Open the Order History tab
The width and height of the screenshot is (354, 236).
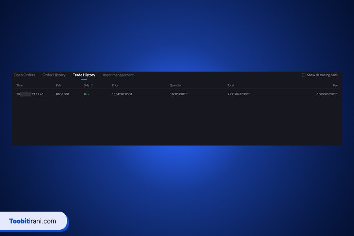coord(54,75)
